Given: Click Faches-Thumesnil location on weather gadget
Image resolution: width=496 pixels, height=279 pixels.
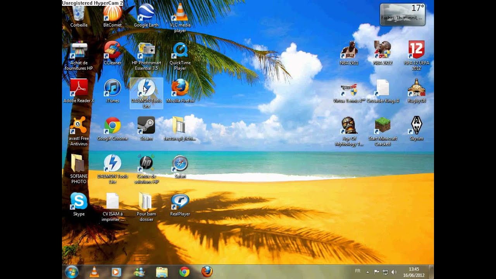Looking at the screenshot, I should pyautogui.click(x=401, y=18).
